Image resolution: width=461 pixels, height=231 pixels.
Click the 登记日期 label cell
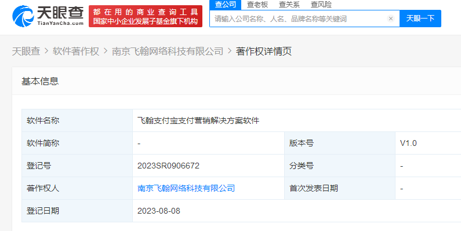click(x=77, y=211)
